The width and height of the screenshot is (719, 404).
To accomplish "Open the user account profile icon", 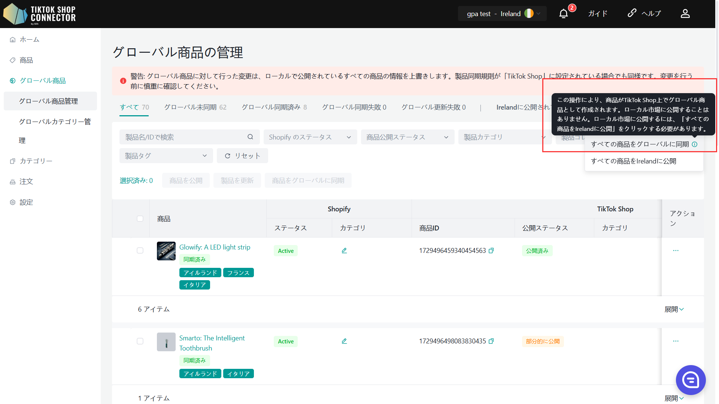I will (685, 14).
